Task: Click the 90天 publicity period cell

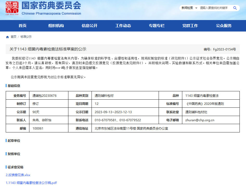Action: (49, 112)
